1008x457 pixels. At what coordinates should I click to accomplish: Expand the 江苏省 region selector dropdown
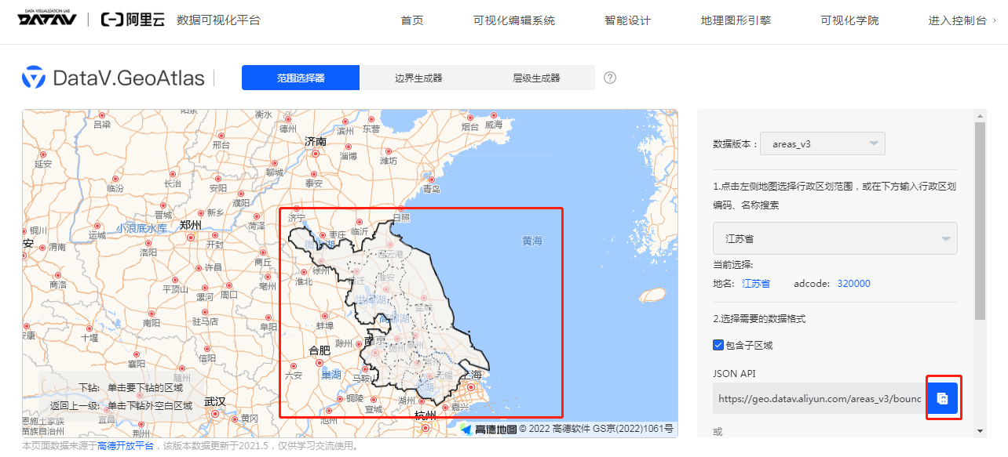835,238
